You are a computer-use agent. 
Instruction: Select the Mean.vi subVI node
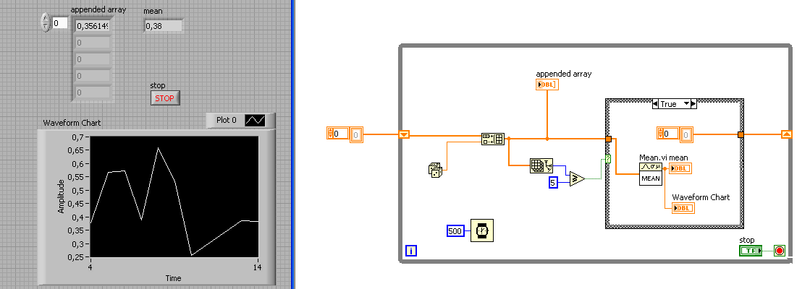(x=650, y=173)
